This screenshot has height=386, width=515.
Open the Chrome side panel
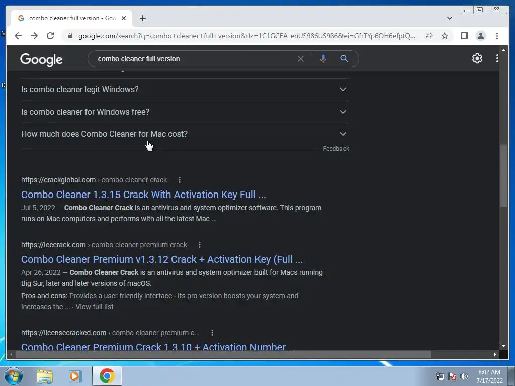pyautogui.click(x=464, y=36)
